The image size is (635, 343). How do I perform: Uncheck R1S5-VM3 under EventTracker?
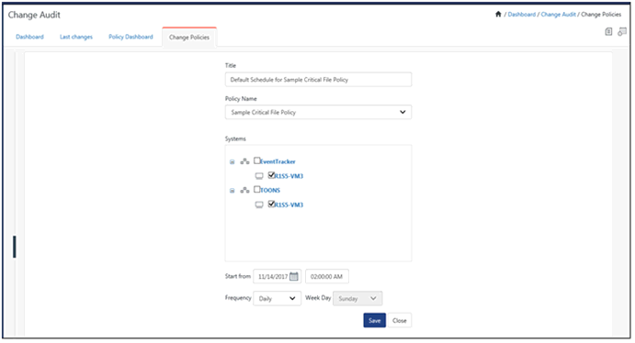[271, 175]
